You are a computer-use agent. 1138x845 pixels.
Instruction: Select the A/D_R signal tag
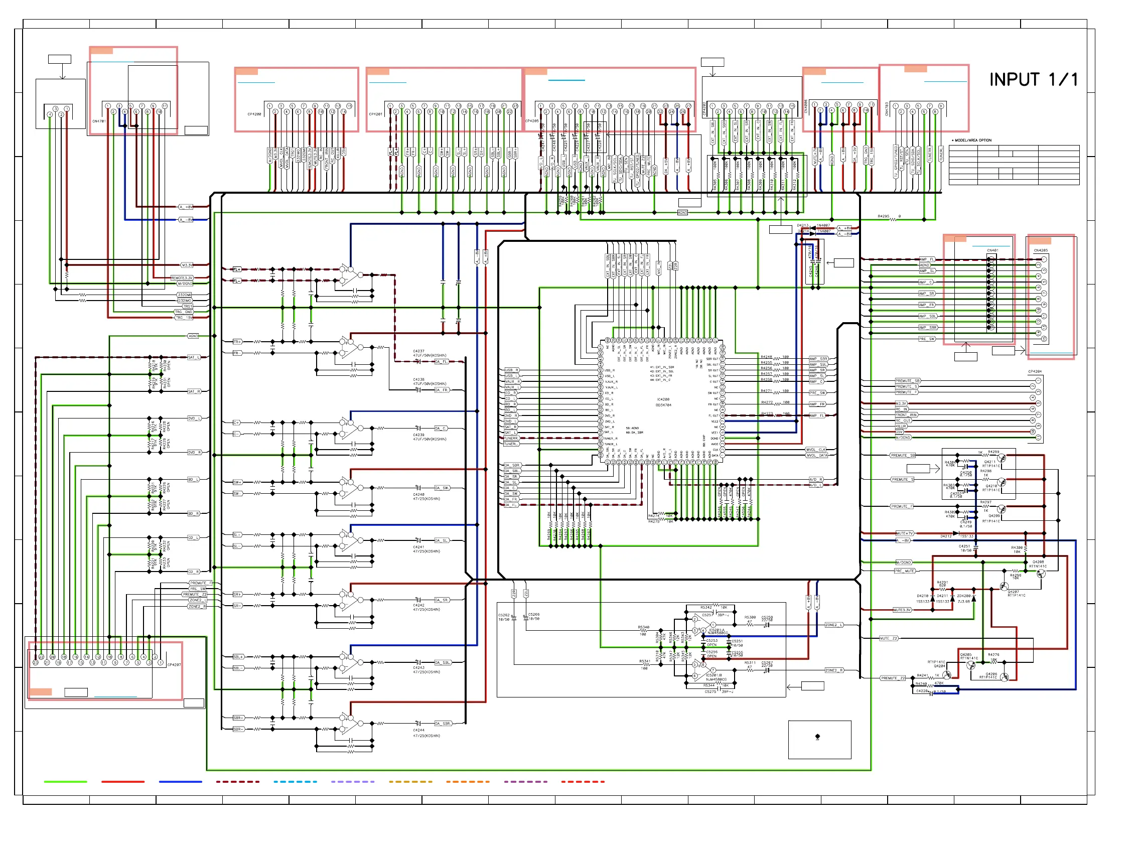tap(815, 479)
